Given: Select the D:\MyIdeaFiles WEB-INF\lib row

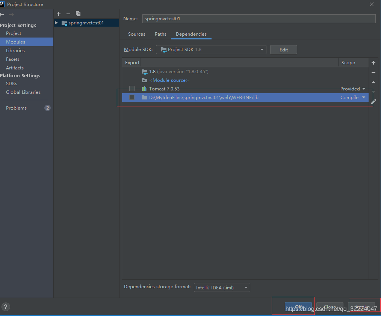Looking at the screenshot, I should tap(245, 97).
